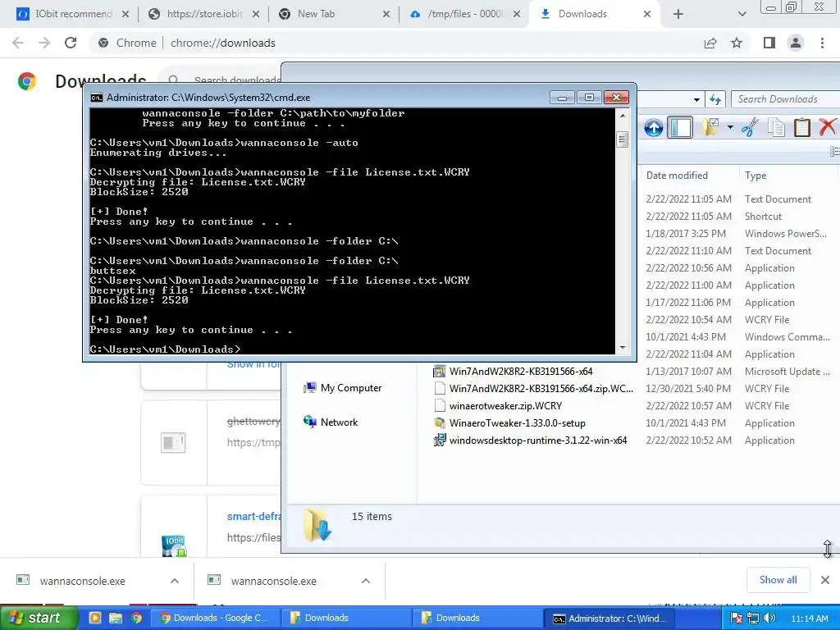Click the Up folder arrow icon in Explorer
The image size is (840, 630).
pos(653,127)
